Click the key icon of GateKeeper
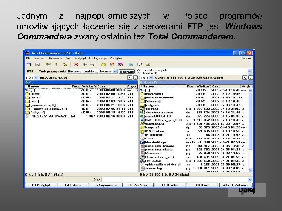Screen dimensions: 282x211 [x=142, y=123]
